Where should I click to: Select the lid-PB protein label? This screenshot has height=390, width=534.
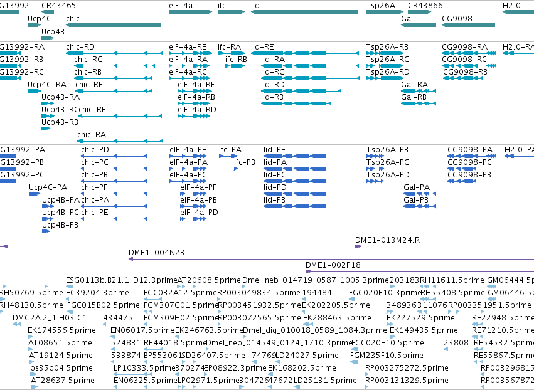click(274, 200)
